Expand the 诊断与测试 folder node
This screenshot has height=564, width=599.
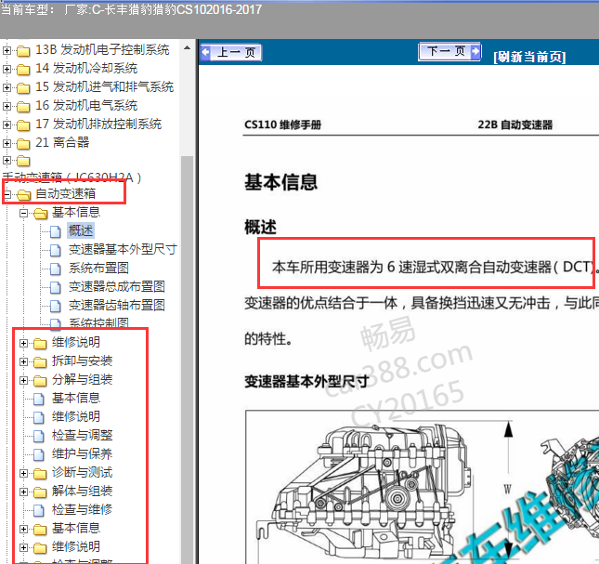pos(24,473)
